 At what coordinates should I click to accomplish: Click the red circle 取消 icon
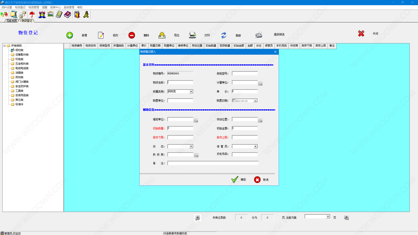coord(257,180)
